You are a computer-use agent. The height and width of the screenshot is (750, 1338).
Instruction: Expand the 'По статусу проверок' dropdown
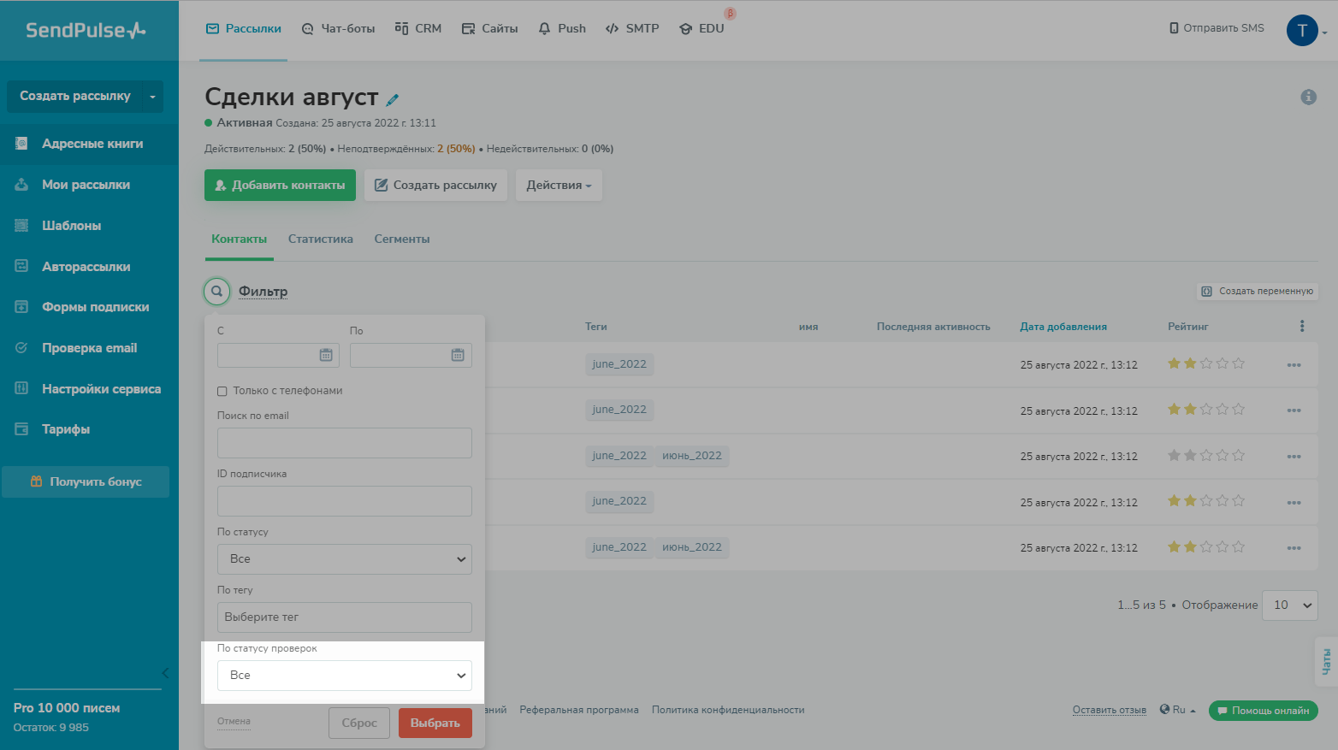[x=344, y=676]
